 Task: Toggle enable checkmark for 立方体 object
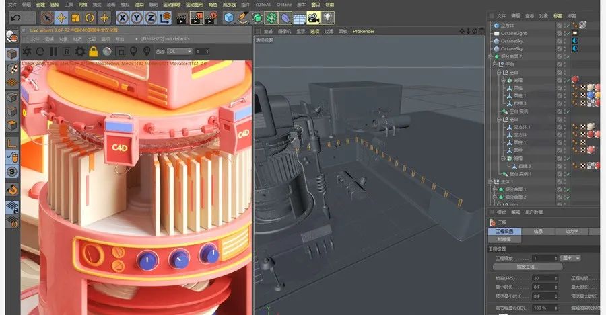pos(568,26)
